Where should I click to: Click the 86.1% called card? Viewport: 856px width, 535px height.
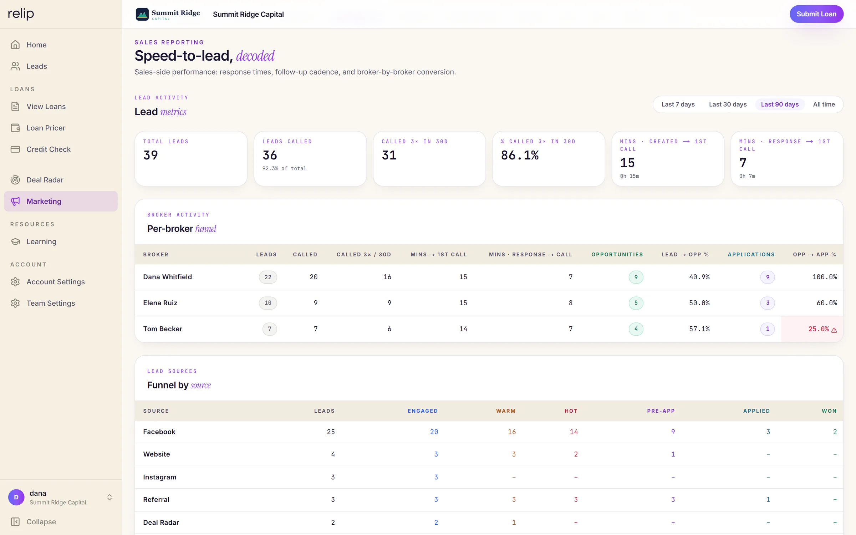point(549,159)
